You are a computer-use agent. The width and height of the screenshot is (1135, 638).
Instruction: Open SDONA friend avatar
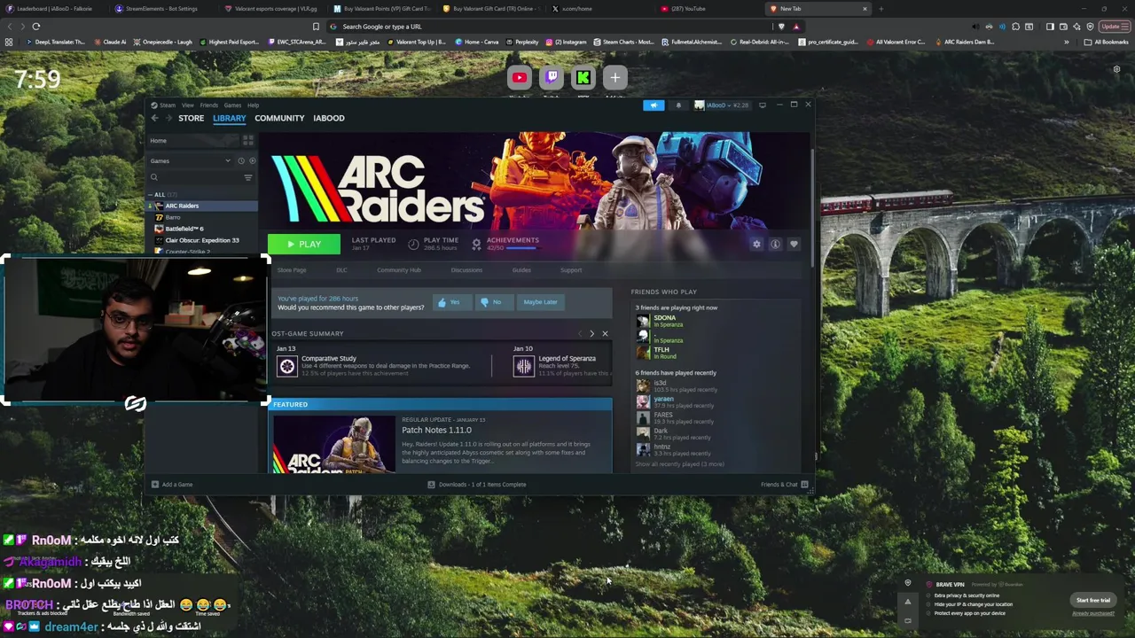(643, 321)
